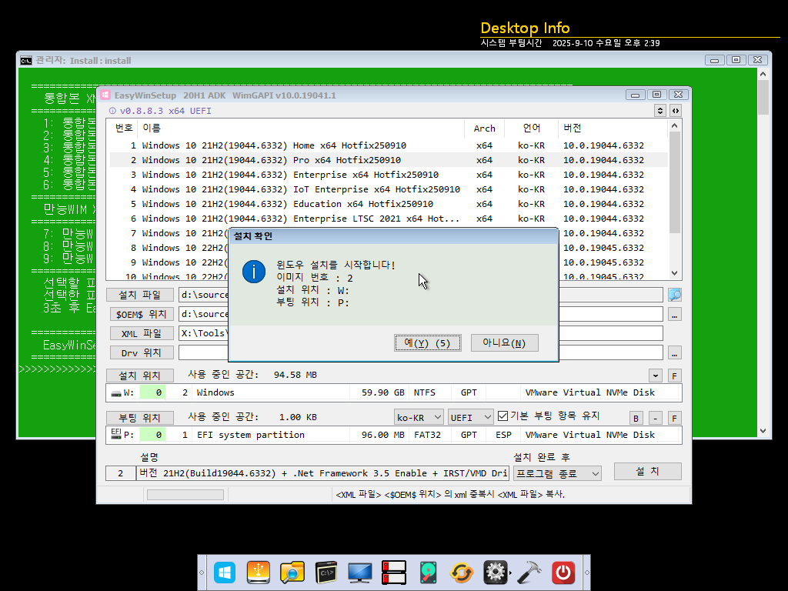Screen dimensions: 788x591
Task: Select Windows 10 21H2 Home x64 row
Action: pyautogui.click(x=389, y=145)
